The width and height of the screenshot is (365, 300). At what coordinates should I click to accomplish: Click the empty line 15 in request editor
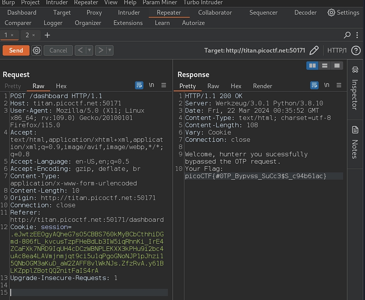[83, 292]
